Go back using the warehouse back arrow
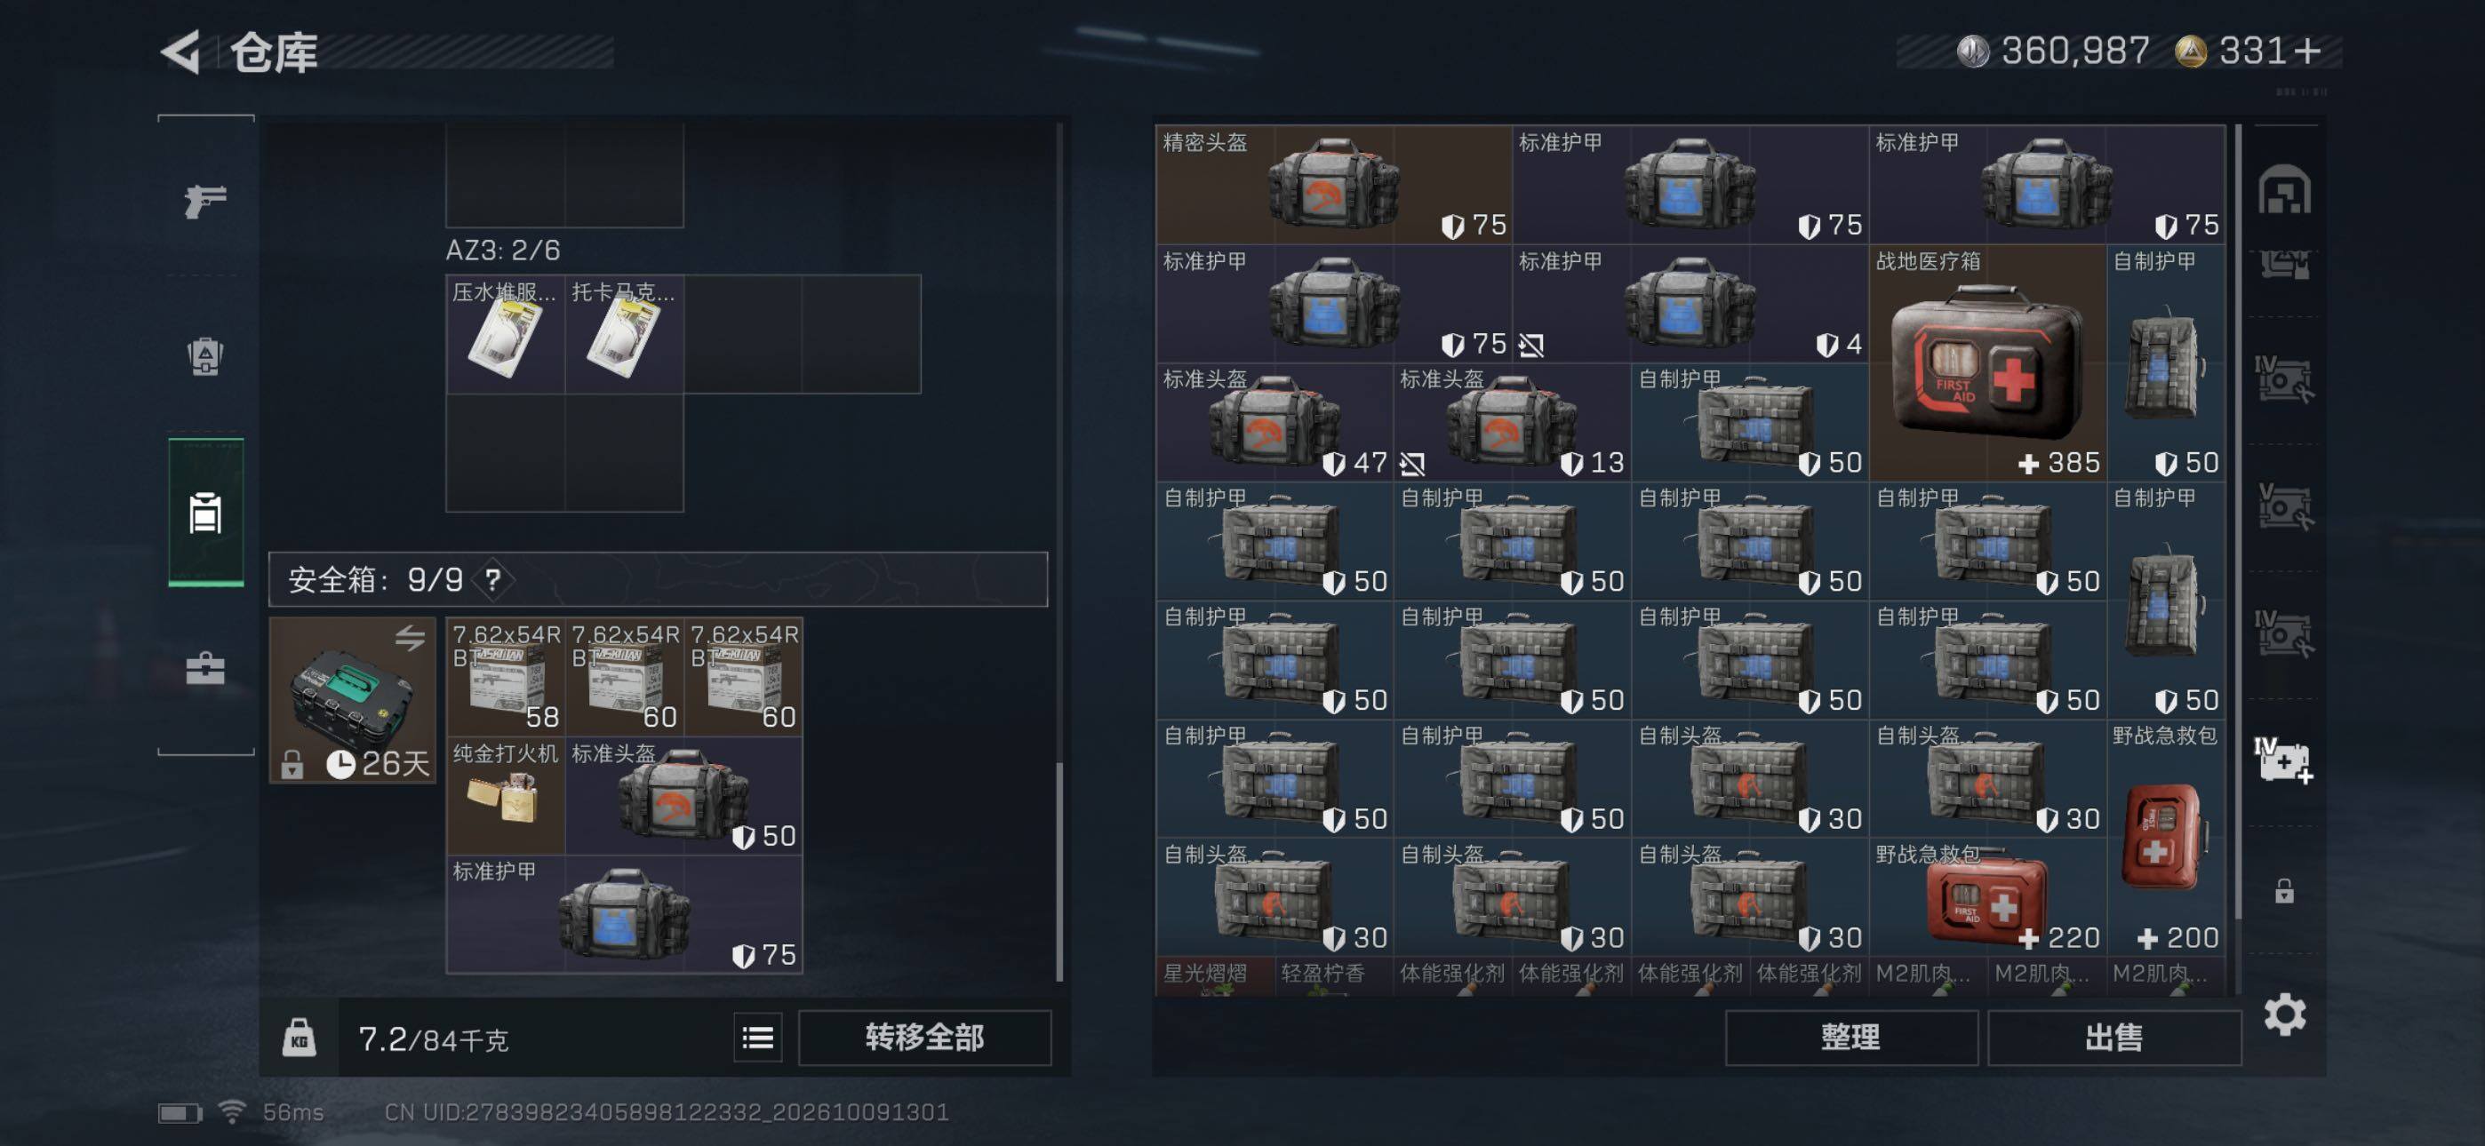The image size is (2485, 1146). [181, 52]
